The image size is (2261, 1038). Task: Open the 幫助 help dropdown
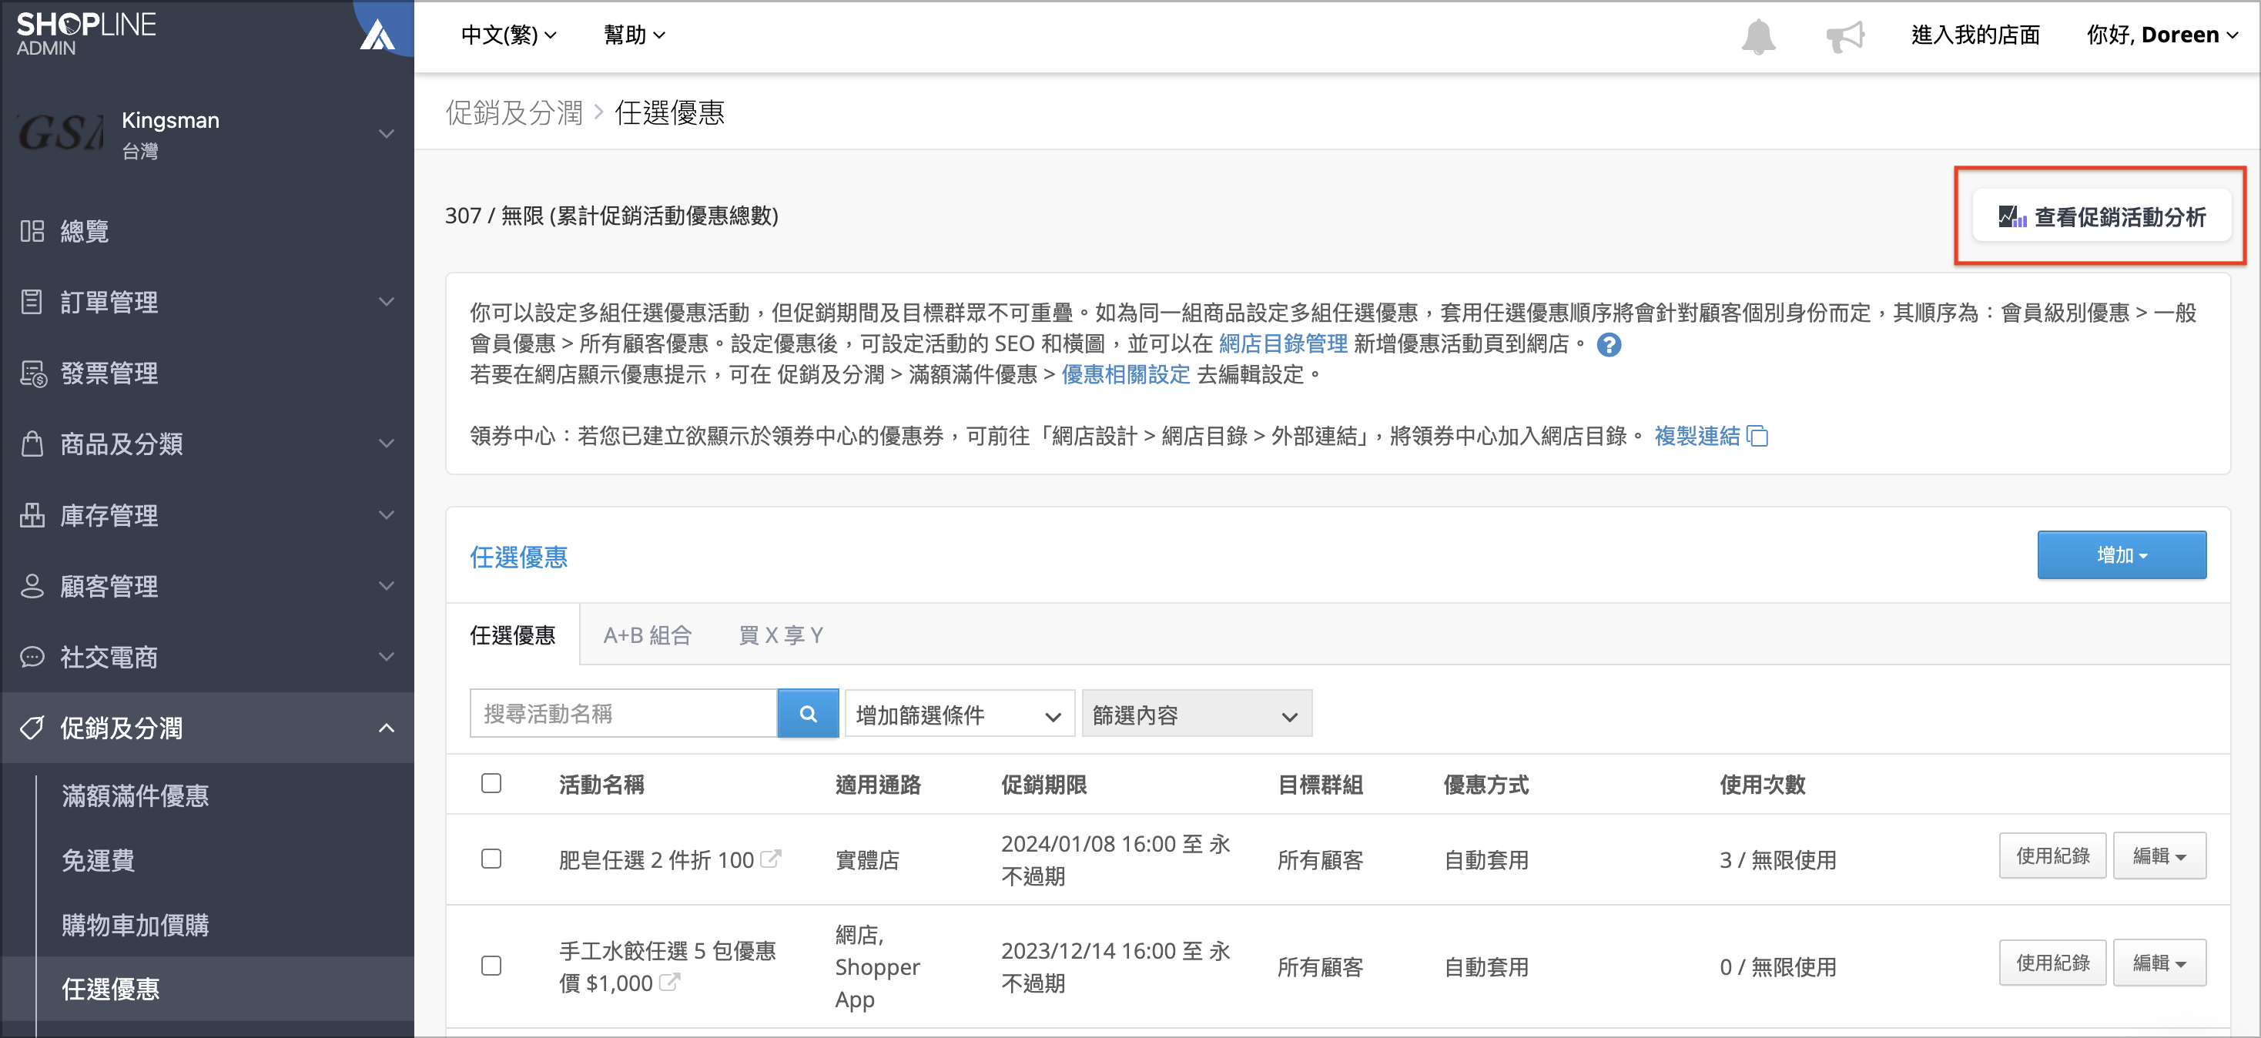[x=634, y=35]
